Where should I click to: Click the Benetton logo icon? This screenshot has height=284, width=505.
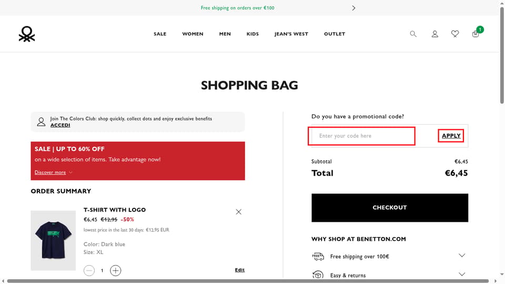coord(27,34)
